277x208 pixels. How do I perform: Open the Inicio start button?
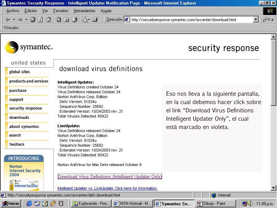pos(11,203)
